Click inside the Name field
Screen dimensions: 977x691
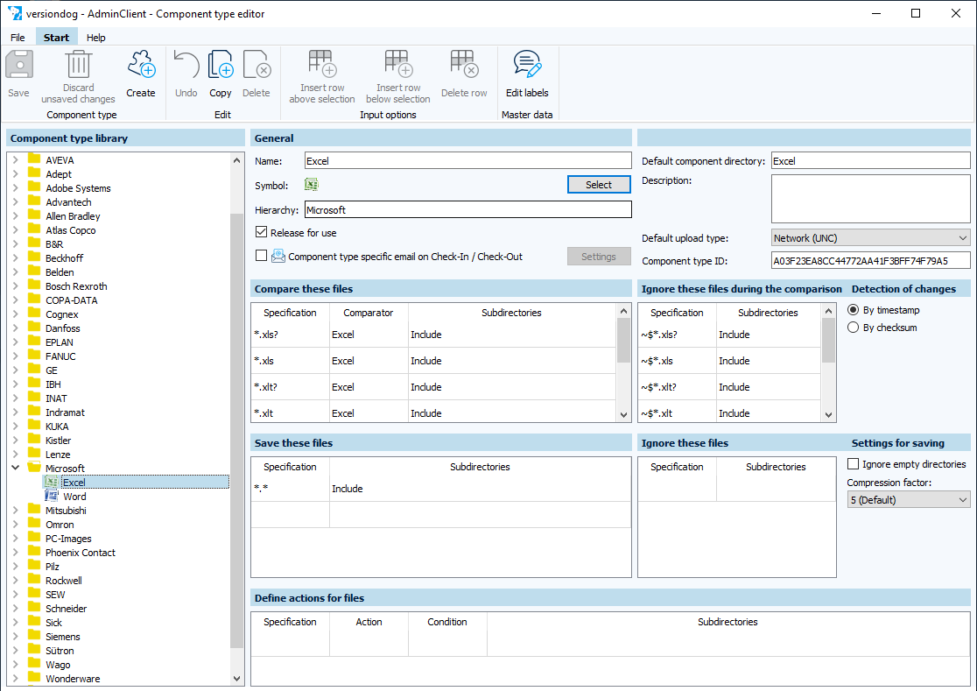click(468, 161)
